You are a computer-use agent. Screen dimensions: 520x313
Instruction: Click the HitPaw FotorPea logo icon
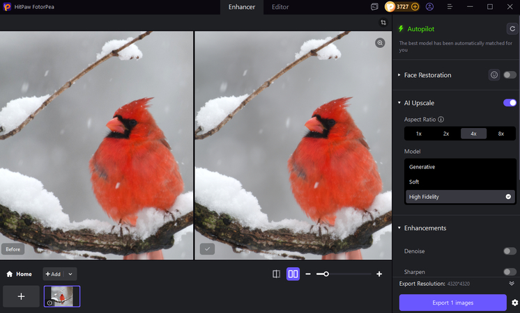[7, 7]
